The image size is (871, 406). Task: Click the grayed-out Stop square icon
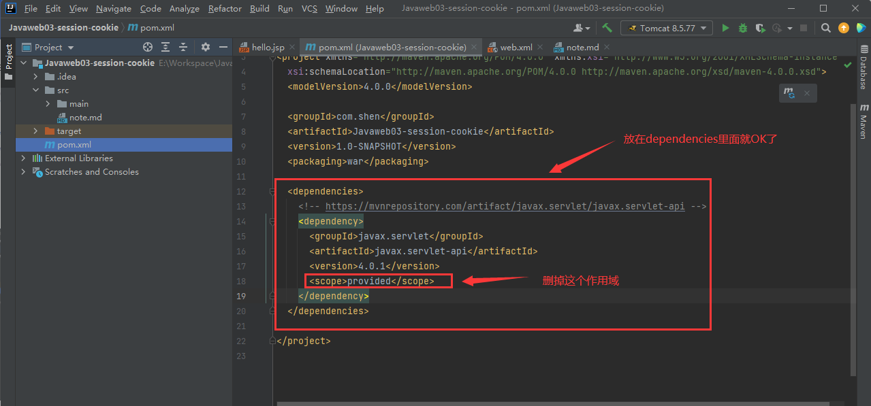pos(804,28)
